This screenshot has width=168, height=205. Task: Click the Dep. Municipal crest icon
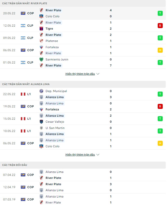pyautogui.click(x=41, y=91)
